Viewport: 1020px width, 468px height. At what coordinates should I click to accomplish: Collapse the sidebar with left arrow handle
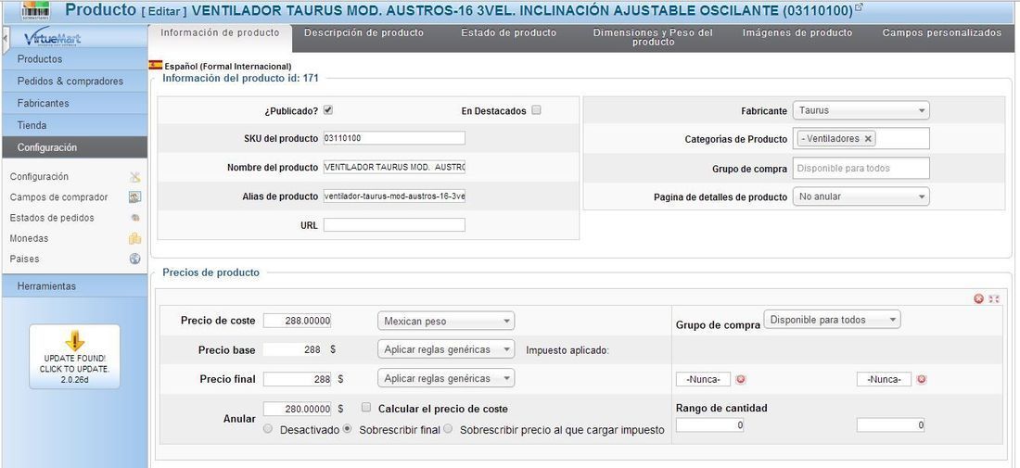[x=6, y=38]
